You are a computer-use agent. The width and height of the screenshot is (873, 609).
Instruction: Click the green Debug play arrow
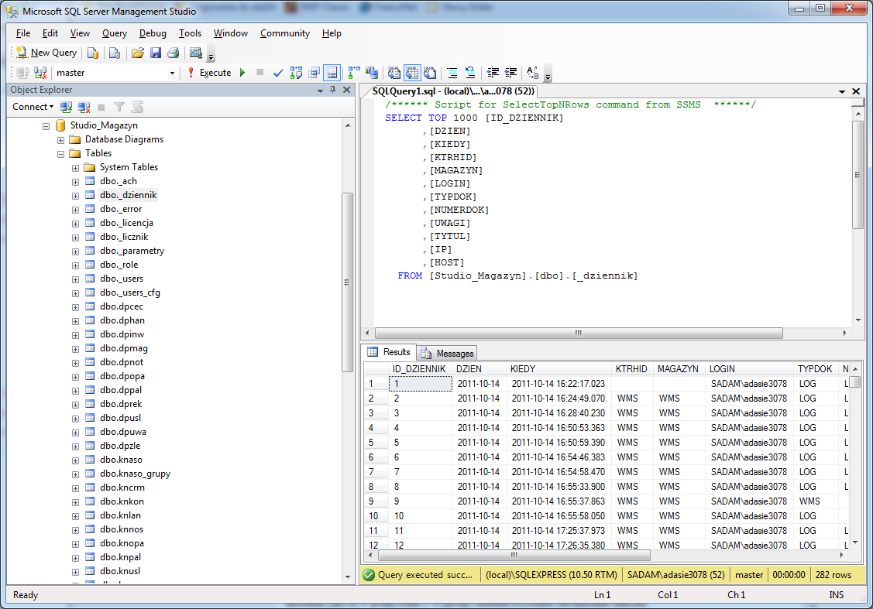tap(242, 73)
